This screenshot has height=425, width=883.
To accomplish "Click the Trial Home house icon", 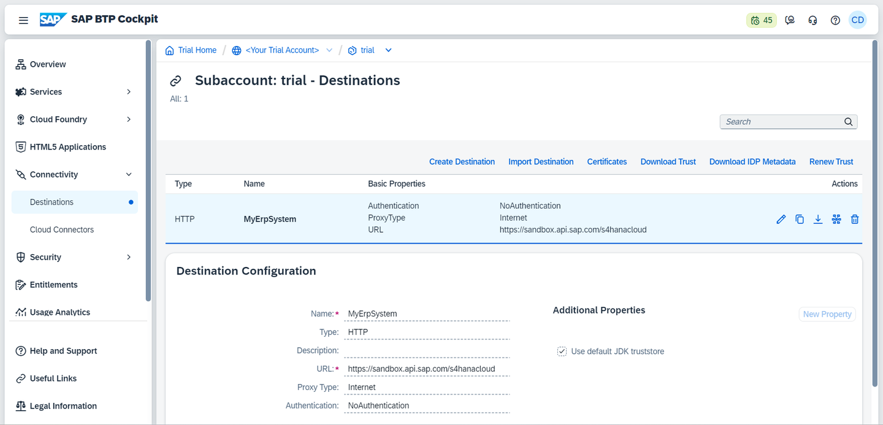I will coord(170,50).
